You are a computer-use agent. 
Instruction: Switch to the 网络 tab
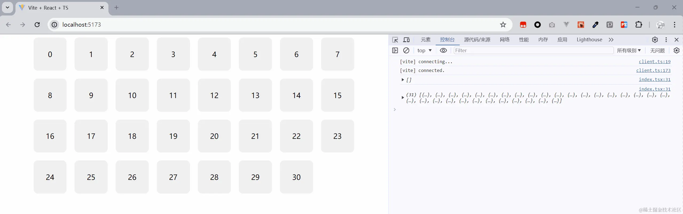505,40
